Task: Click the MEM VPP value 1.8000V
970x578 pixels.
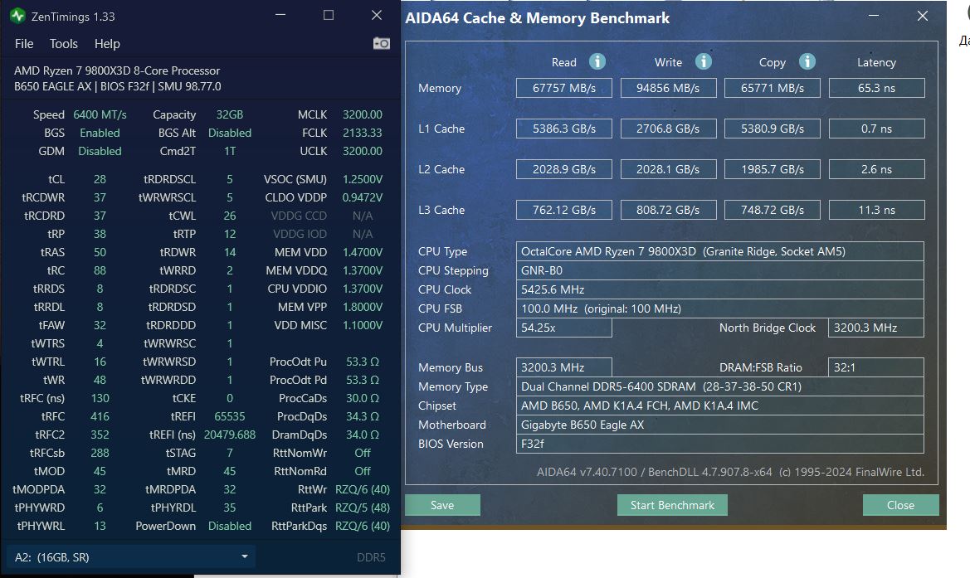Action: (363, 307)
